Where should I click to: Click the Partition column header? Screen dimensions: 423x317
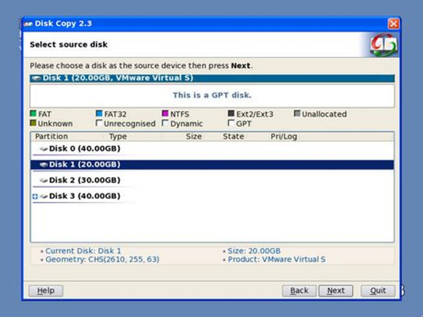coord(51,137)
